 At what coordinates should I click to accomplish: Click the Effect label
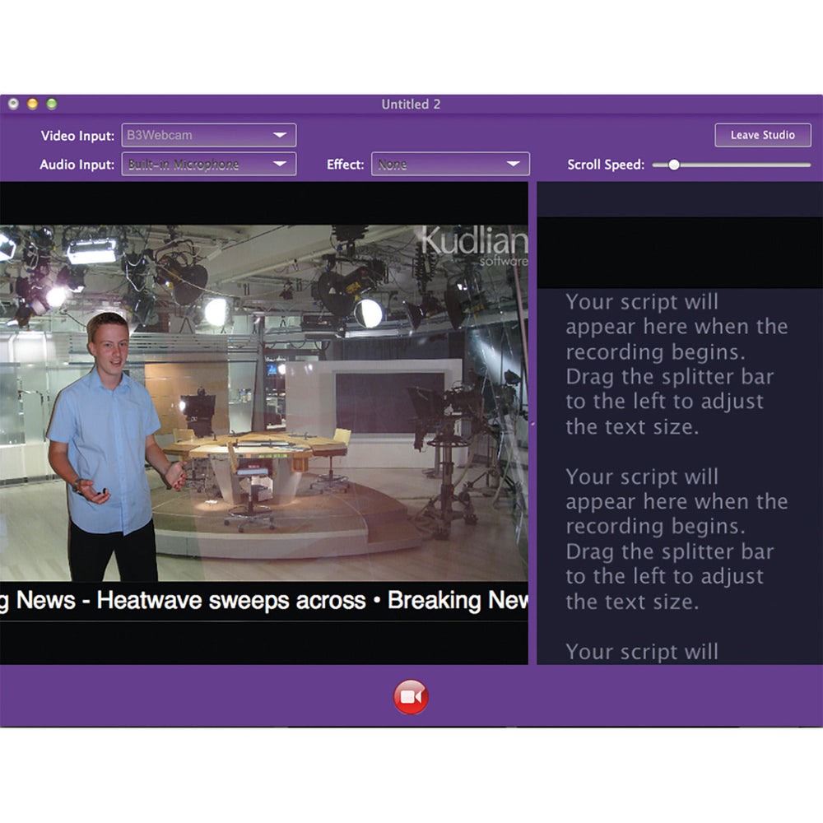pos(345,165)
